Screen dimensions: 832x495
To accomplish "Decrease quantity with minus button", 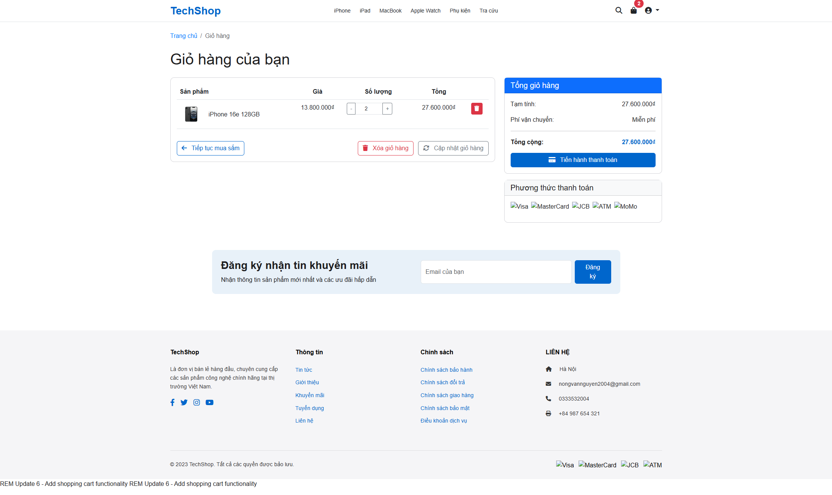I will 351,108.
